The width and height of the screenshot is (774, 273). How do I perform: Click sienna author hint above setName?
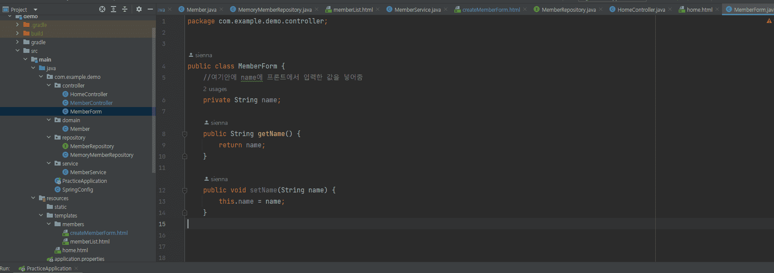point(216,179)
